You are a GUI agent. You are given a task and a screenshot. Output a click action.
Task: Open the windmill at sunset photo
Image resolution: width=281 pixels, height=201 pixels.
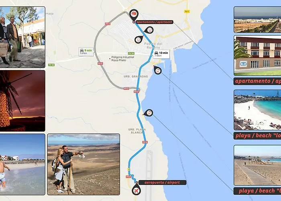(22, 100)
